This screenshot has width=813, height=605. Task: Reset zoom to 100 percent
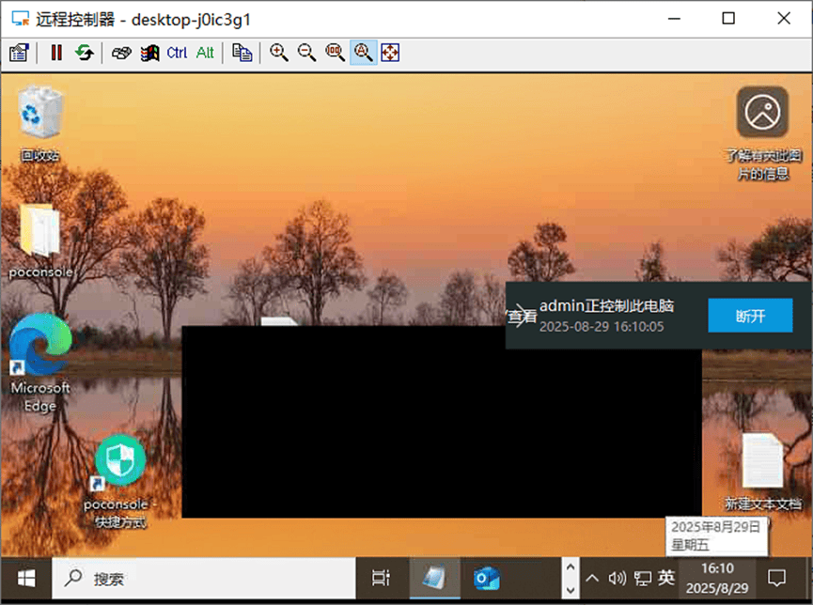click(335, 53)
